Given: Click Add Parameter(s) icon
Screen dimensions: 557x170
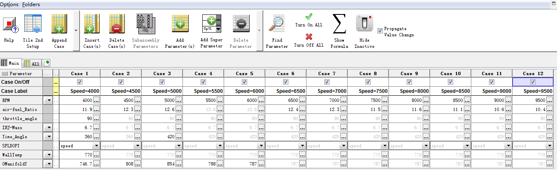Looking at the screenshot, I should 180,24.
